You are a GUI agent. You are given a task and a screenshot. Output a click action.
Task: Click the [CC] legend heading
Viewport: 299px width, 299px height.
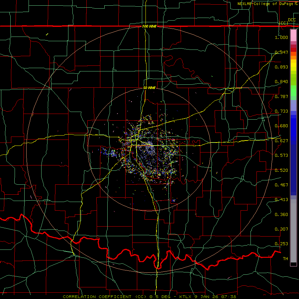click(284, 23)
